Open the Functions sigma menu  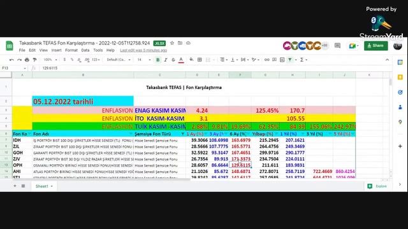(303, 60)
